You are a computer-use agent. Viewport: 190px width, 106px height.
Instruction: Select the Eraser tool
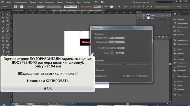click(7, 31)
